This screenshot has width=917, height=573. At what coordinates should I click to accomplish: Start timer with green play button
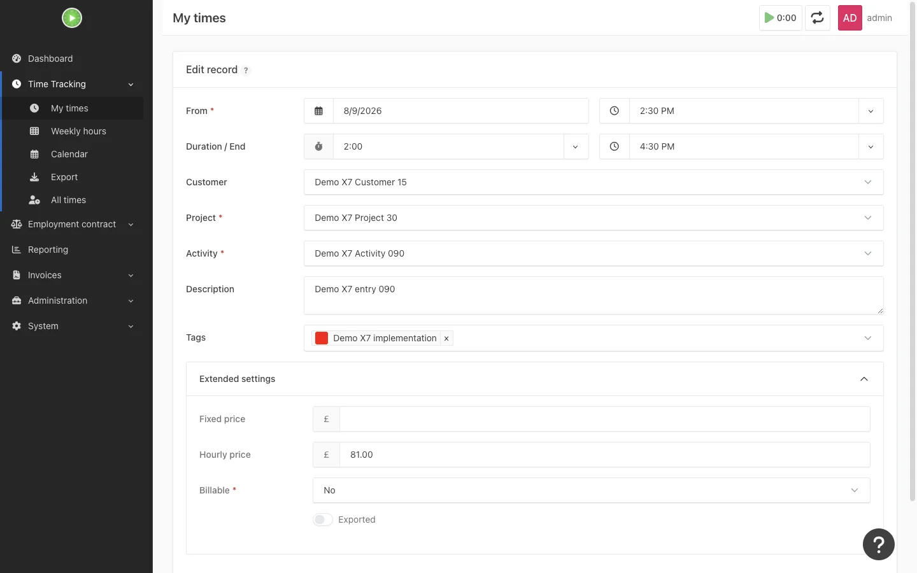(769, 18)
